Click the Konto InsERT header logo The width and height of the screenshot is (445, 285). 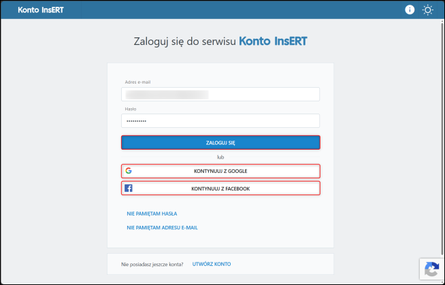[41, 10]
